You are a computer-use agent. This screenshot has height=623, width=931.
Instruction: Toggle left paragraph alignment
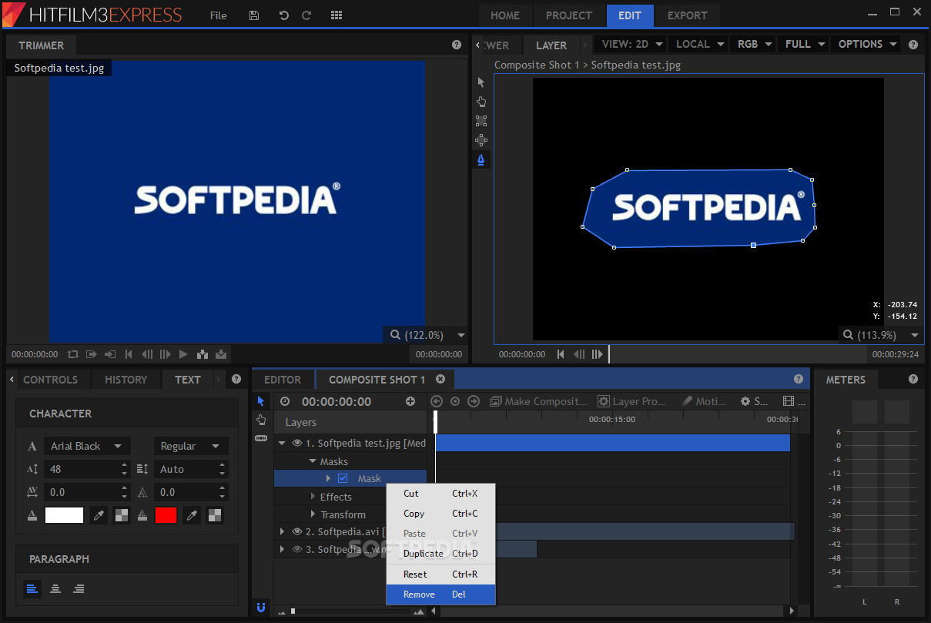[32, 588]
